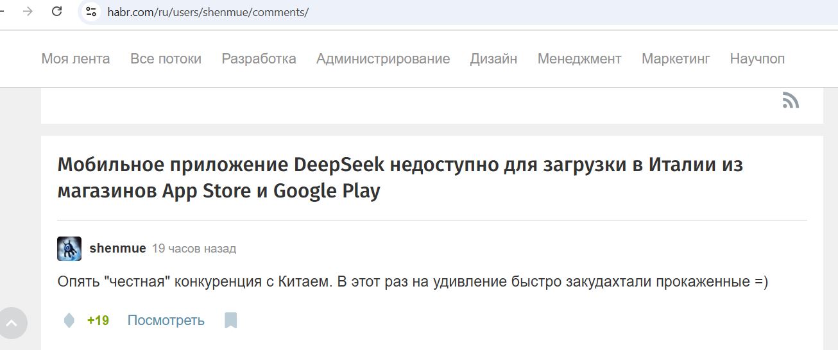Open the Все потоки section
The width and height of the screenshot is (838, 350).
(x=166, y=59)
